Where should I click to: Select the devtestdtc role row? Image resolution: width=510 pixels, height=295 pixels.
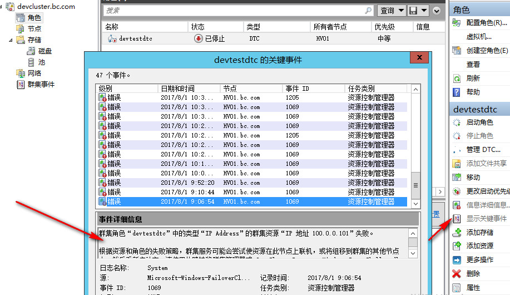coord(273,38)
